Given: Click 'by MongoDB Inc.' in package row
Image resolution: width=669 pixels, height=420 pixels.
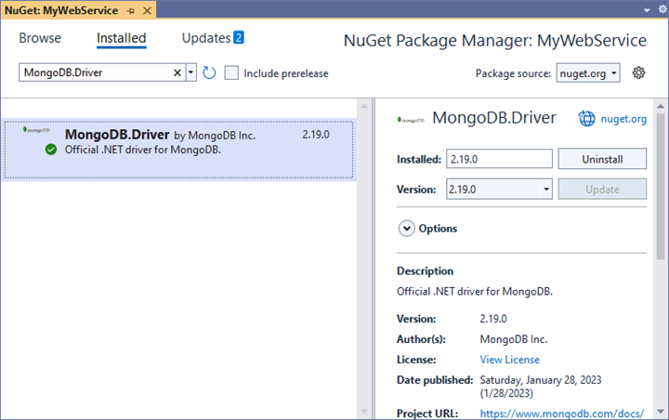Looking at the screenshot, I should coord(215,136).
